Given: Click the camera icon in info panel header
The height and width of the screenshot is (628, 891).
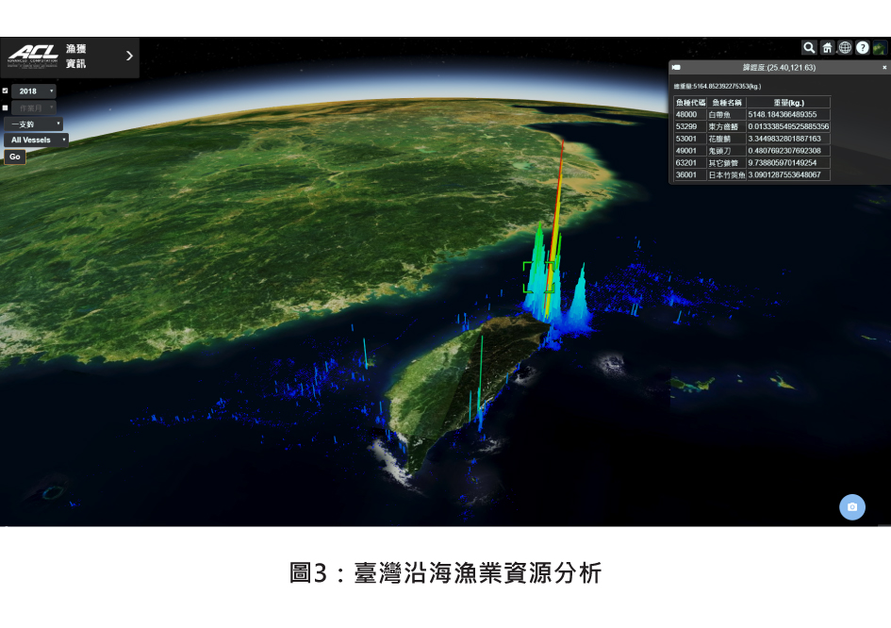Looking at the screenshot, I should click(x=676, y=68).
